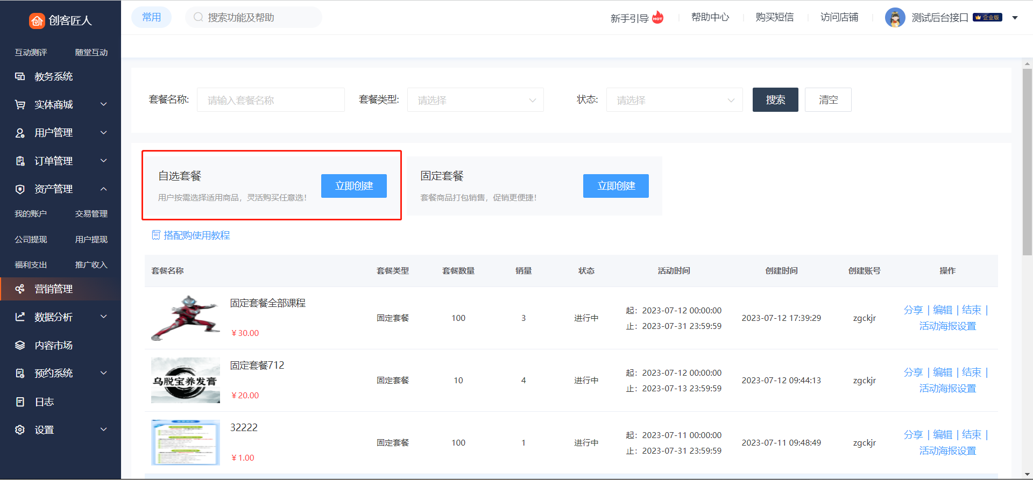
Task: Click the 数据分析 chart icon
Action: 20,317
